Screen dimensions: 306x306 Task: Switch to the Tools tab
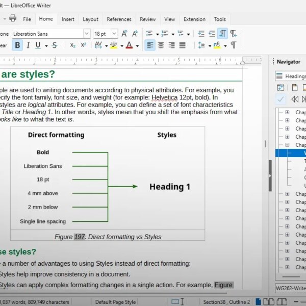coord(220,19)
